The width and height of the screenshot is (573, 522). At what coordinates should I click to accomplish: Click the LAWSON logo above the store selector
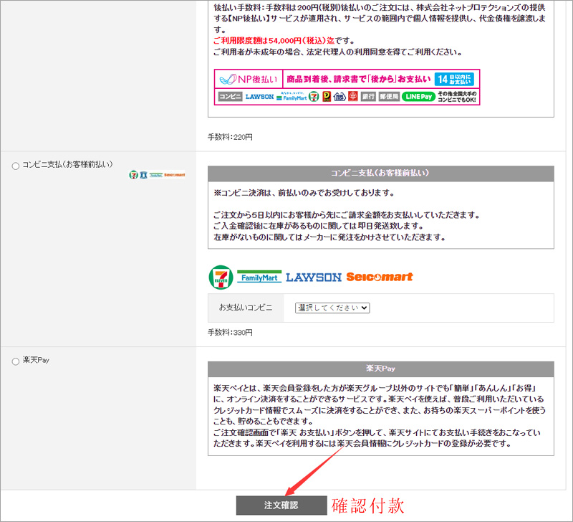(x=313, y=277)
